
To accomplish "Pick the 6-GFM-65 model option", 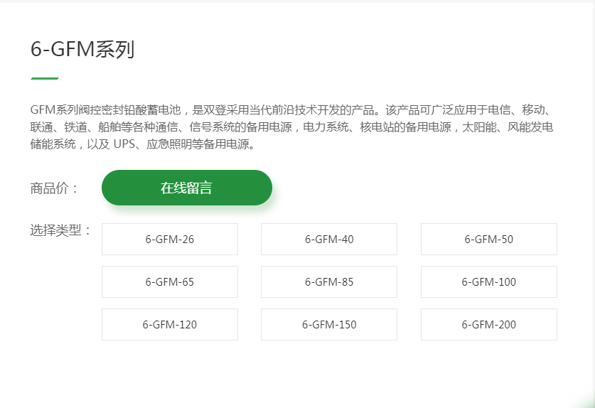I will pos(169,282).
